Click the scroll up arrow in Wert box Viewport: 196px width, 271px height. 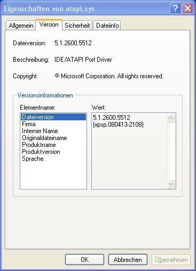click(171, 118)
